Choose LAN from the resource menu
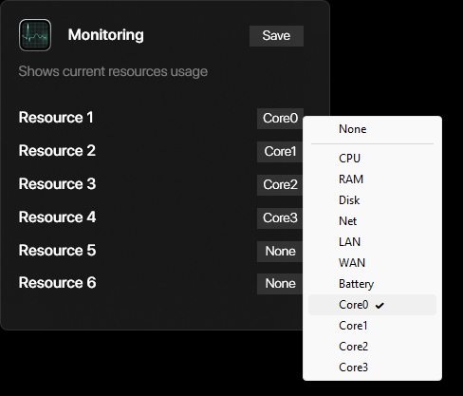This screenshot has height=396, width=463. click(372, 242)
